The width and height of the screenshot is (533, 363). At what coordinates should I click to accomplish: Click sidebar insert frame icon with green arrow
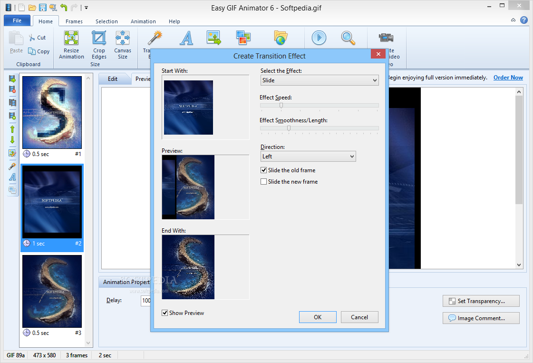(12, 78)
